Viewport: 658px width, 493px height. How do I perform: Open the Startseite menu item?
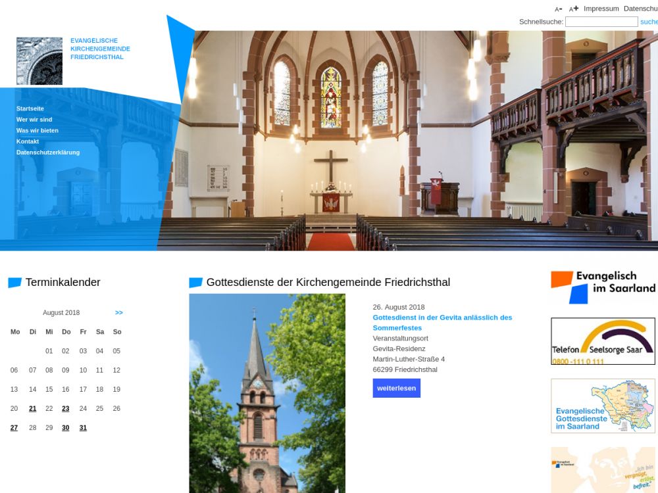[30, 108]
